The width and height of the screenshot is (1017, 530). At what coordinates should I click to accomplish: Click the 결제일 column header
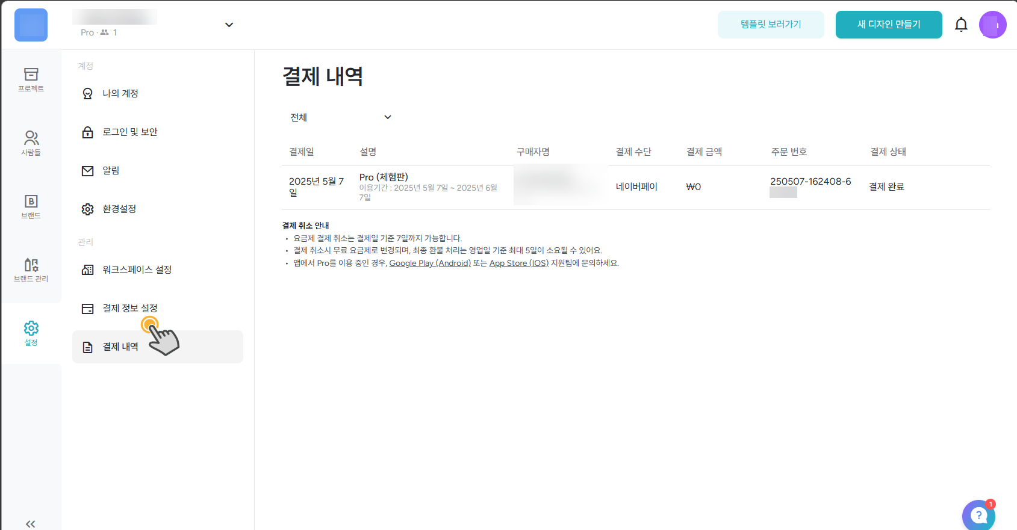[x=302, y=152]
